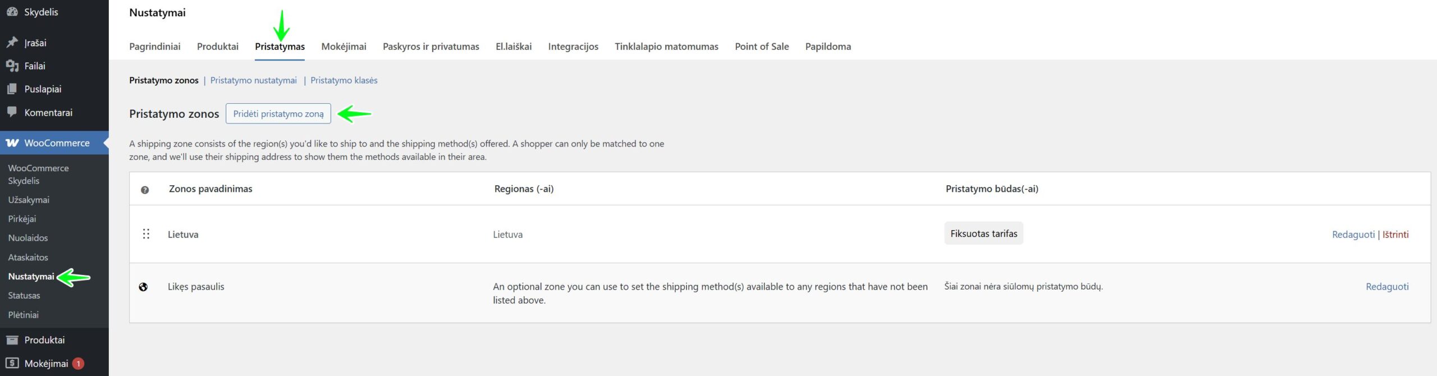The image size is (1437, 376).
Task: Click the Skydelis dashboard icon
Action: coord(12,12)
